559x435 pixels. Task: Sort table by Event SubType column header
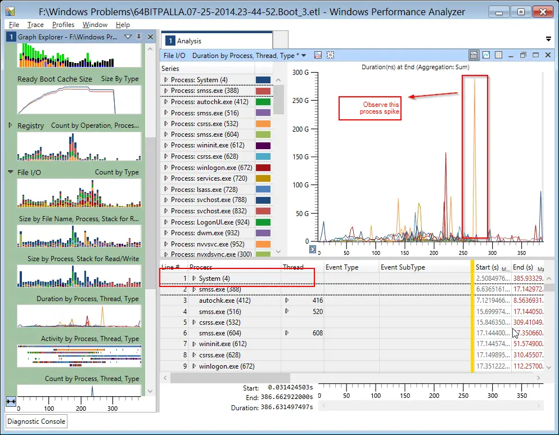pyautogui.click(x=425, y=267)
